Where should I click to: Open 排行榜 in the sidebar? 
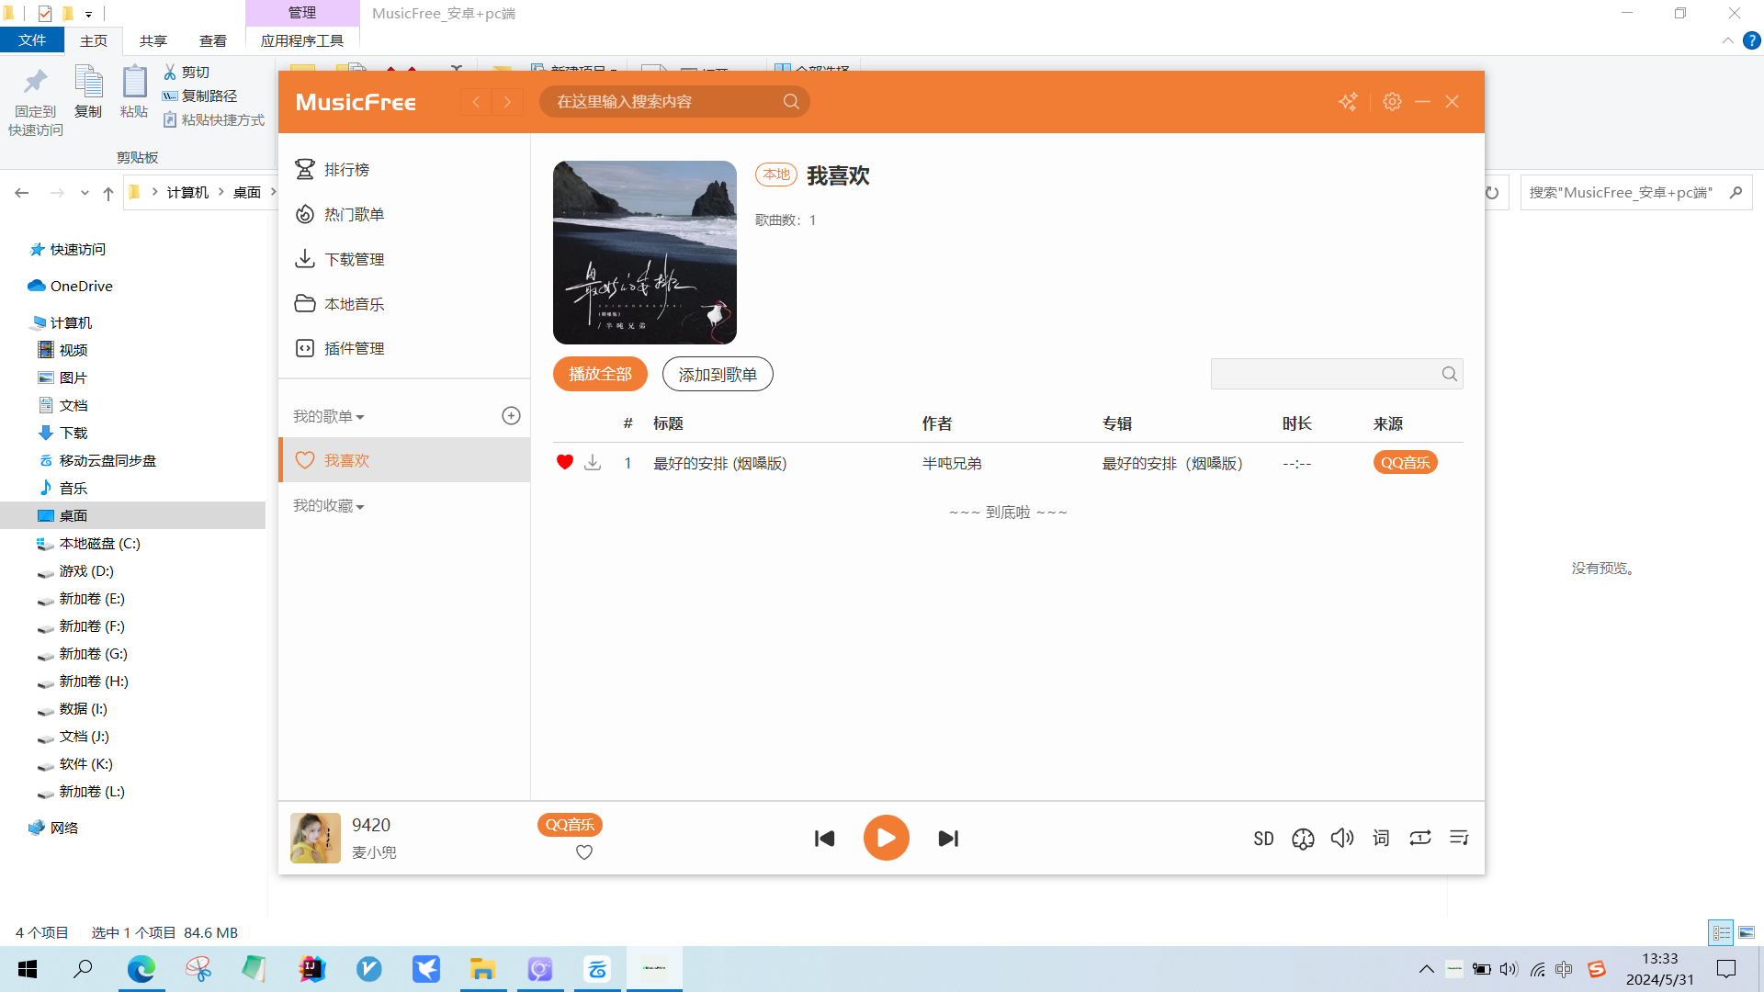pos(346,170)
